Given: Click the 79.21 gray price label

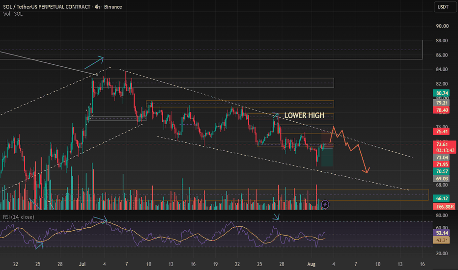Looking at the screenshot, I should pyautogui.click(x=442, y=103).
